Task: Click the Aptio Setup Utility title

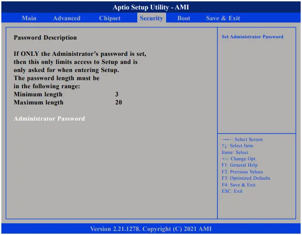Action: 151,7
